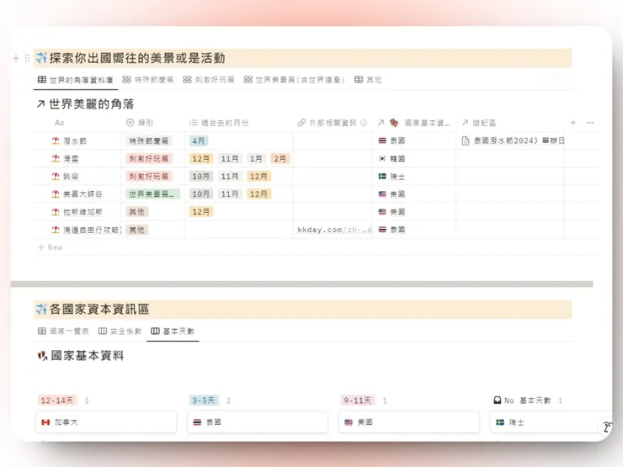This screenshot has width=623, height=467.
Task: Click the relation arrow icon in 遊記區 header
Action: (x=465, y=123)
